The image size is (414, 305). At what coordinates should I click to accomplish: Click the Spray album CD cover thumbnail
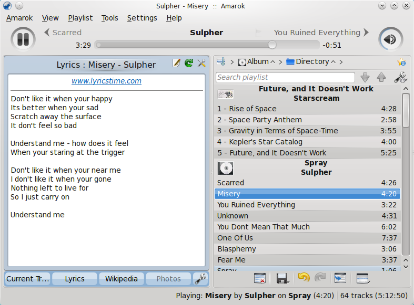click(x=226, y=168)
